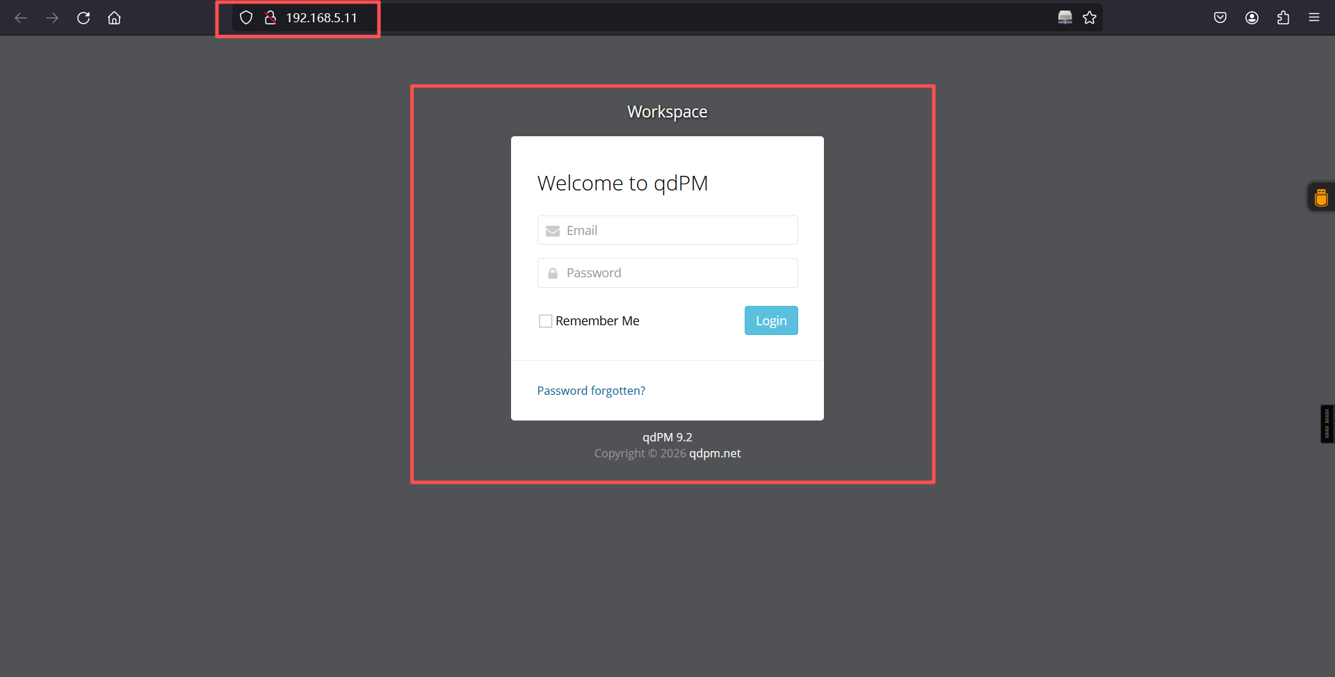Screen dimensions: 1335x677
Task: Open the tracking protection shield icon
Action: coord(246,18)
